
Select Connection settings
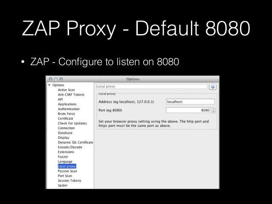point(66,128)
